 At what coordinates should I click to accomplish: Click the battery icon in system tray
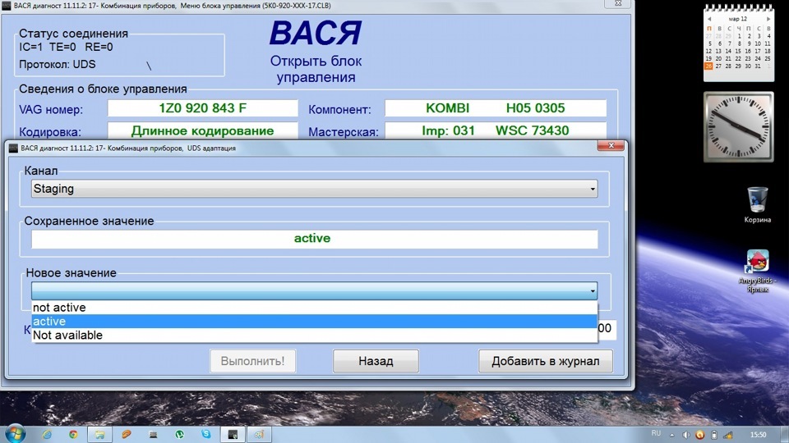tap(713, 435)
